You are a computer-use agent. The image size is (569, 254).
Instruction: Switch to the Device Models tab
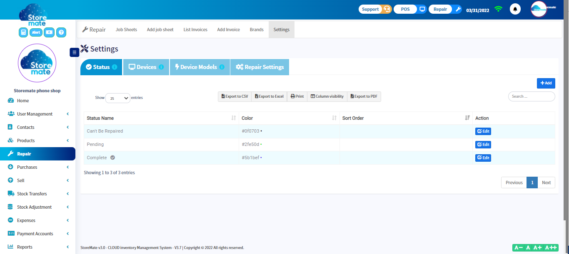pyautogui.click(x=200, y=67)
